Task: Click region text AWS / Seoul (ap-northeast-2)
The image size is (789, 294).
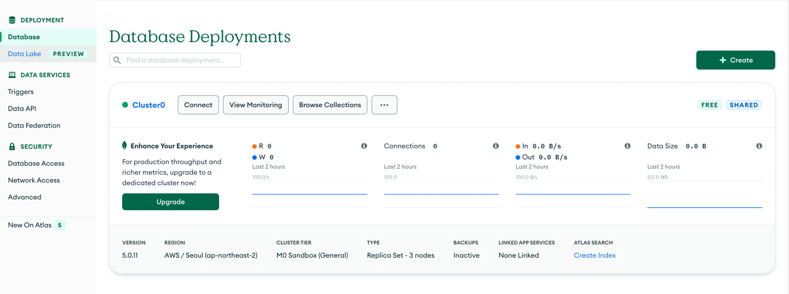Action: 211,255
